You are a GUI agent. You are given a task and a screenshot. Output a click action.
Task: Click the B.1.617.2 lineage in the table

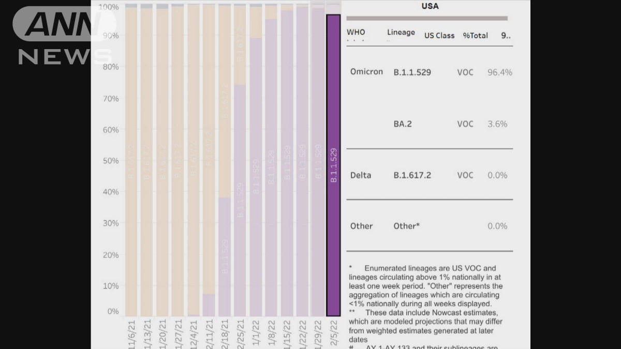412,175
